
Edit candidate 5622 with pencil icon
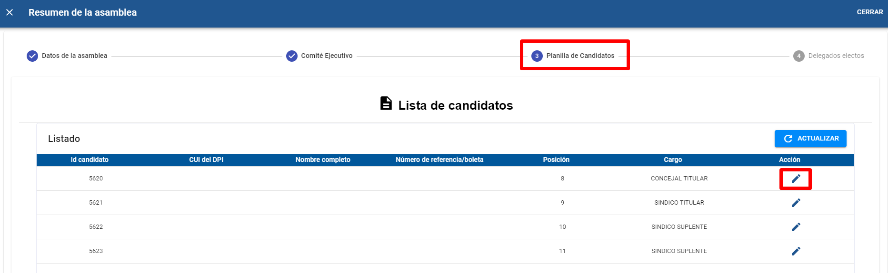(x=796, y=227)
